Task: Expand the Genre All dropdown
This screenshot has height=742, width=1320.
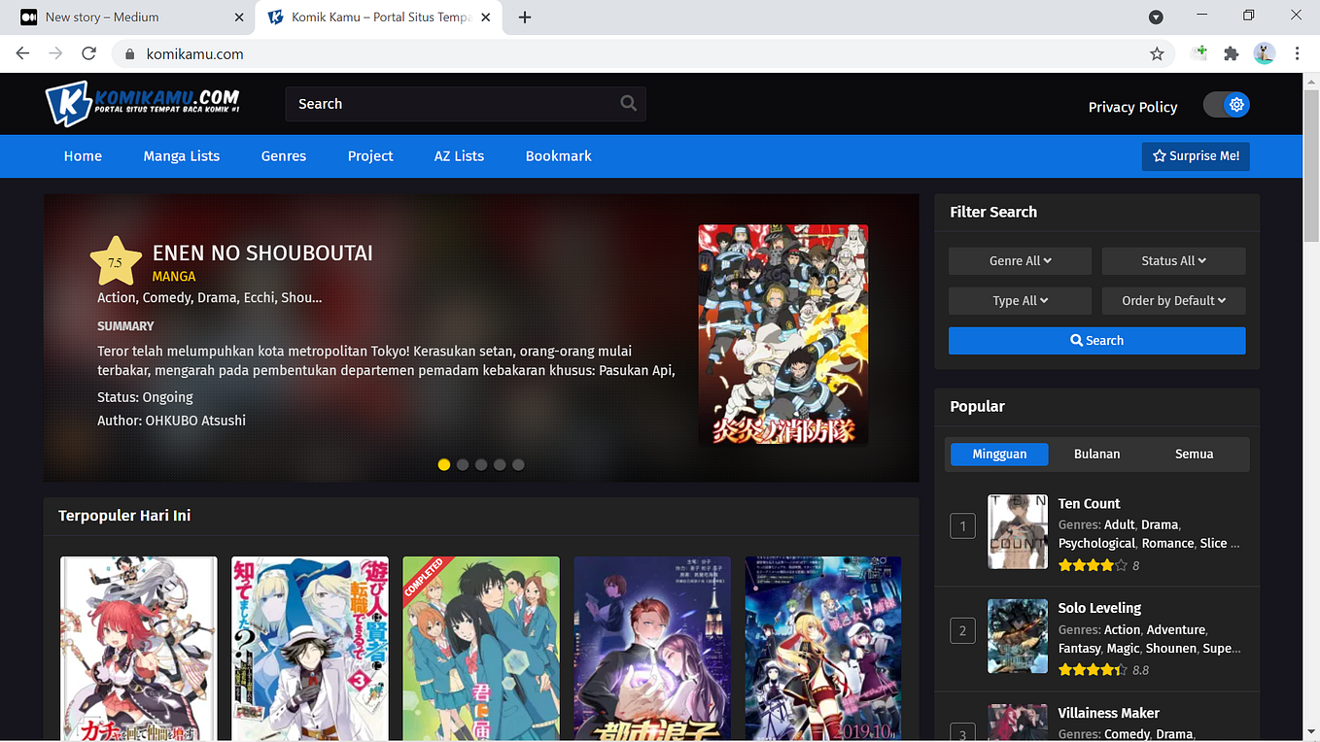Action: coord(1020,260)
